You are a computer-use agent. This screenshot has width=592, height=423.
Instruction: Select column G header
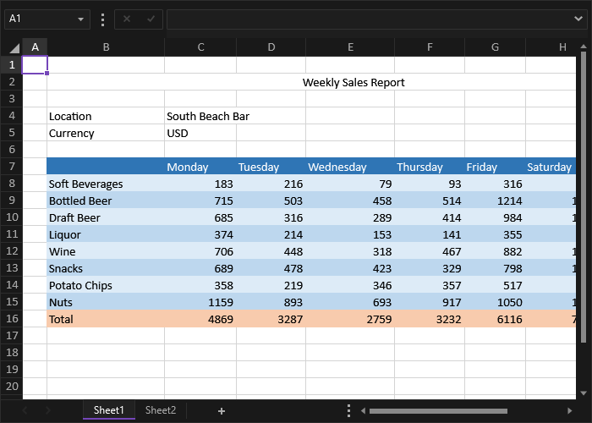click(x=495, y=47)
